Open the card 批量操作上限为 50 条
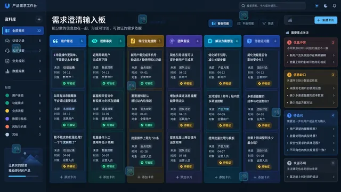 [145, 150]
